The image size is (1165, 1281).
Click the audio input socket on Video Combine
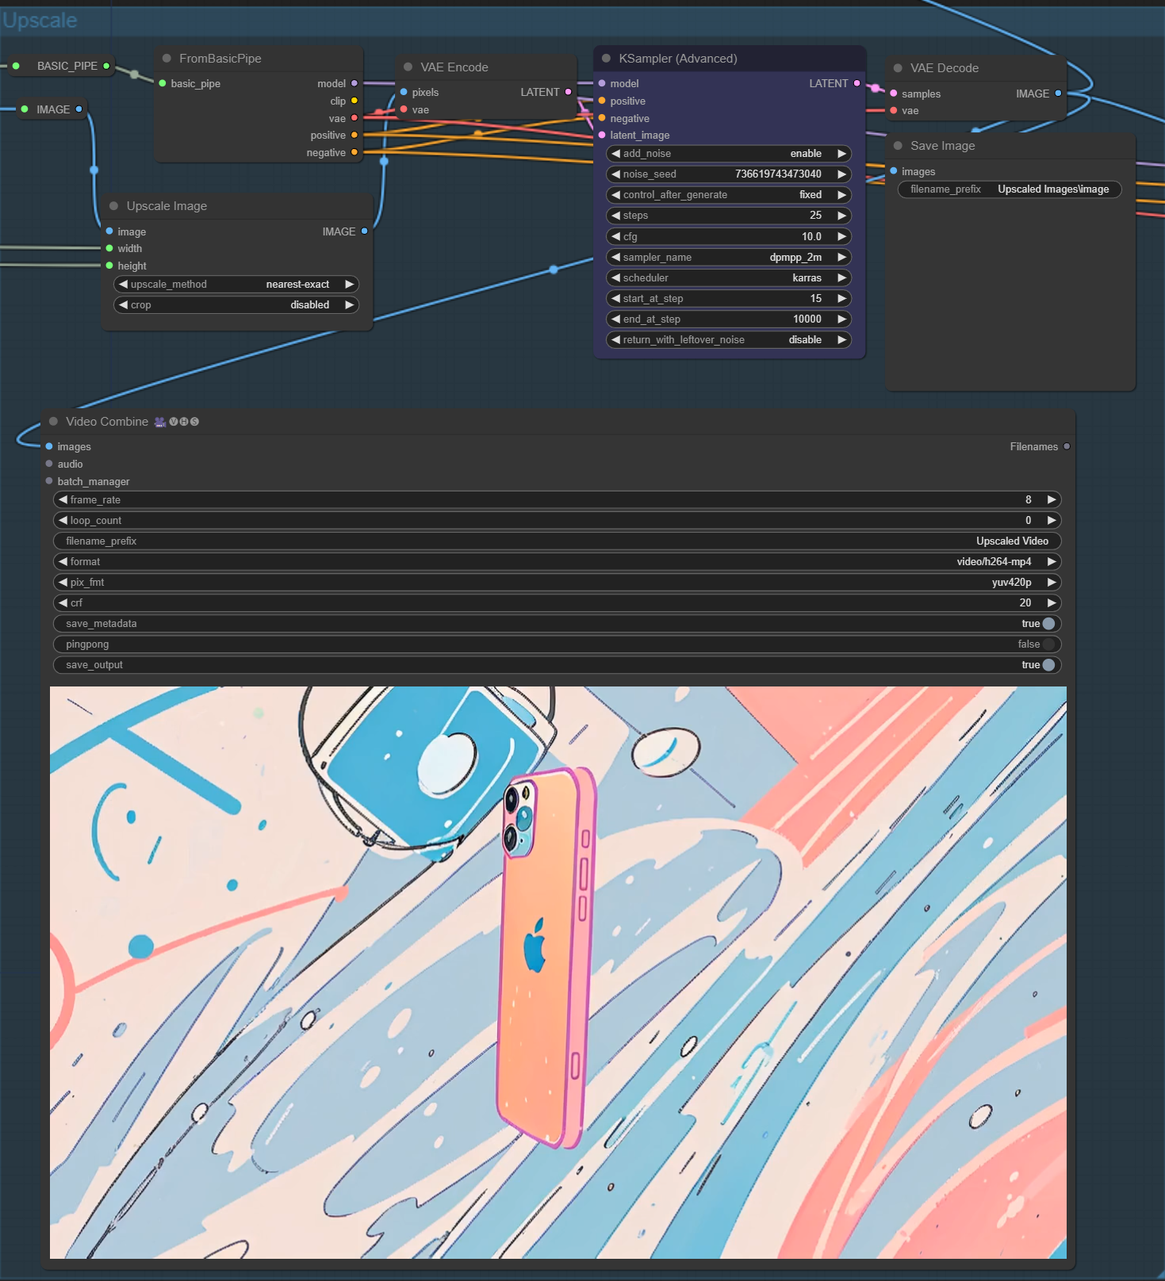49,464
